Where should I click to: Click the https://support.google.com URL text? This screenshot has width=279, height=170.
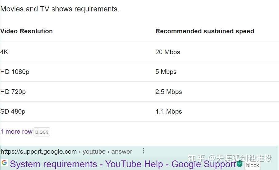[38, 152]
